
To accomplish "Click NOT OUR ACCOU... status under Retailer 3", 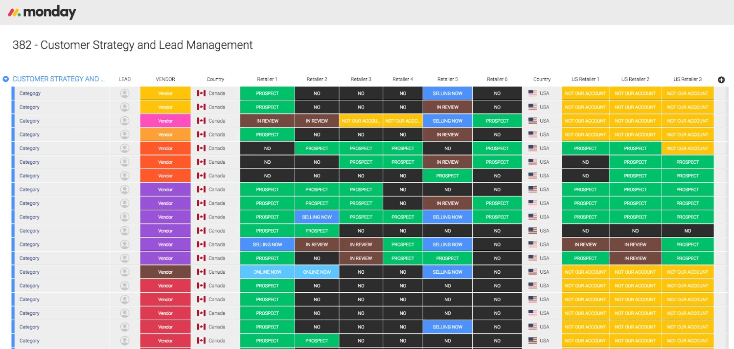I will click(361, 121).
